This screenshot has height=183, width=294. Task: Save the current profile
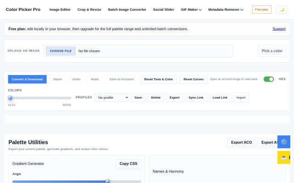click(138, 97)
